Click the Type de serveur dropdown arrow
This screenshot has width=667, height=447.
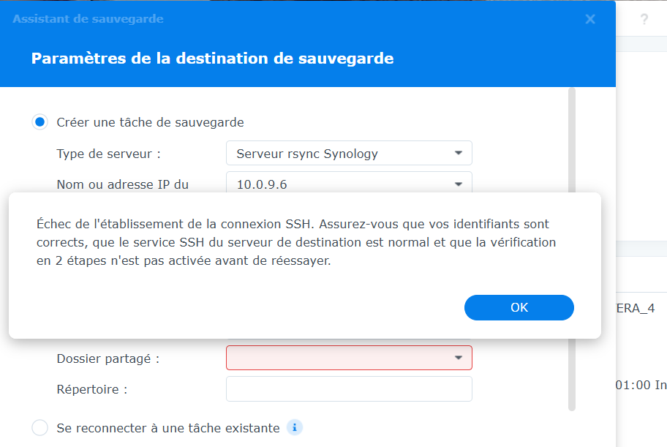tap(459, 154)
